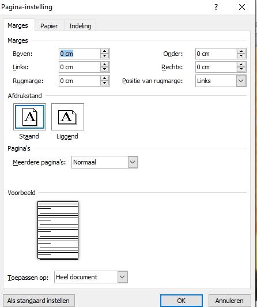Screen dimensions: 257x307
Task: Increase the Boven margin with up arrow
Action: (x=104, y=51)
